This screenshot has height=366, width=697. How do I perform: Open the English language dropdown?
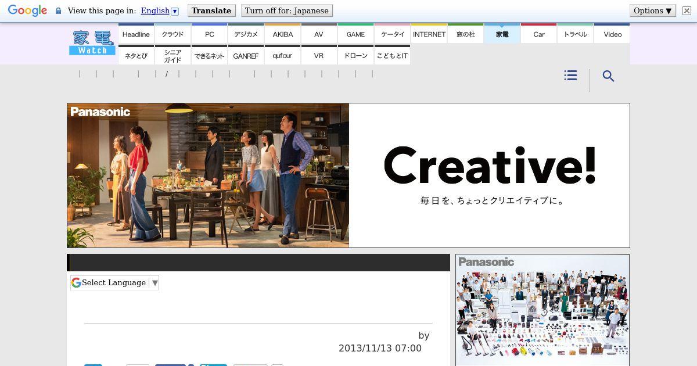(x=160, y=10)
